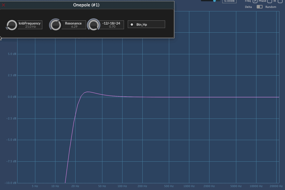Click the 0.0 dB level axis label
This screenshot has height=190, width=285.
click(x=12, y=97)
